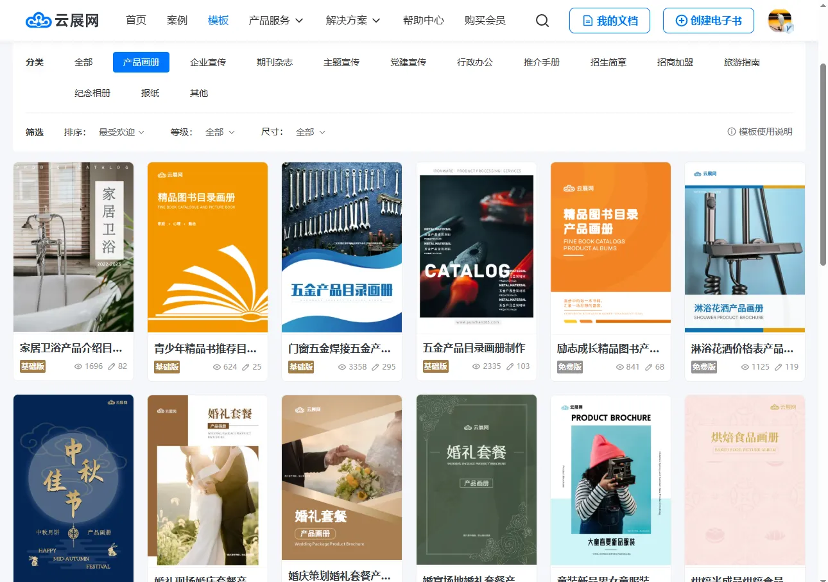
Task: Click the page vertical scrollbar
Action: coord(823,164)
